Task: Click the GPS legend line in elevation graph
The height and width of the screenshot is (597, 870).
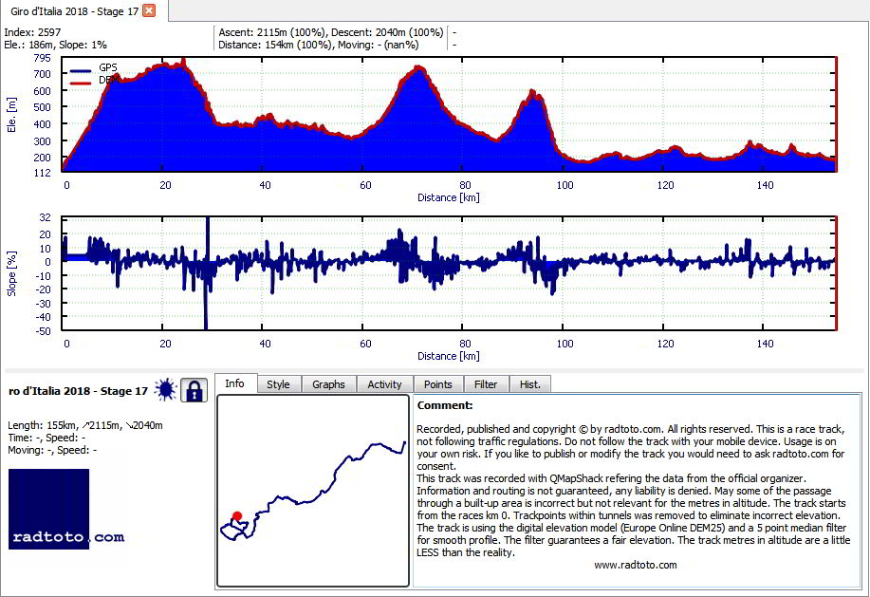Action: (x=81, y=71)
